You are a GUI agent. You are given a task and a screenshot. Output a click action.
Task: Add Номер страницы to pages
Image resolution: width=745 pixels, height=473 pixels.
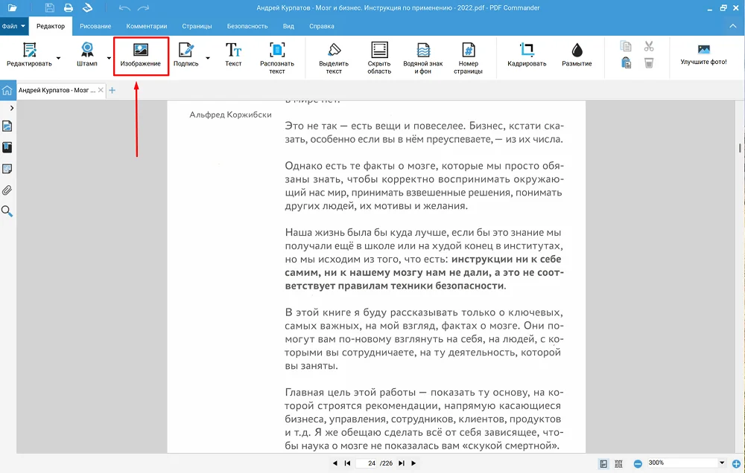[468, 58]
